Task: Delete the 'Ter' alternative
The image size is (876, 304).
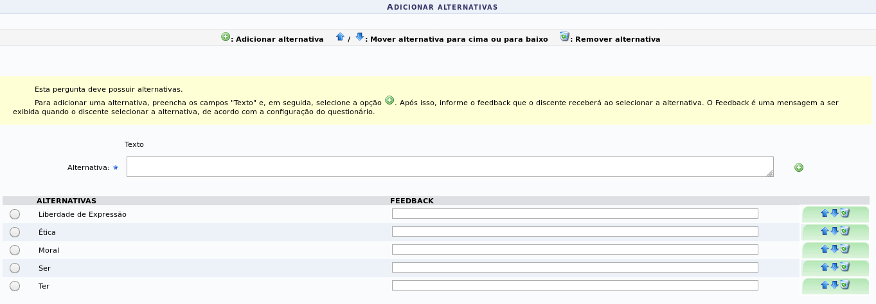Action: tap(845, 285)
